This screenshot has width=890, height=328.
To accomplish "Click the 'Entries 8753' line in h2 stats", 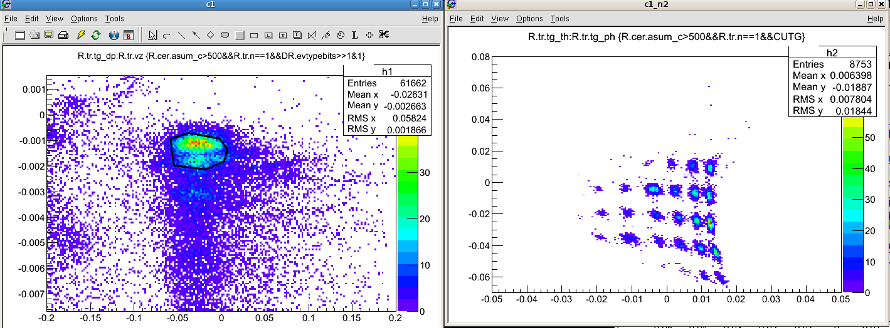I will [x=832, y=64].
